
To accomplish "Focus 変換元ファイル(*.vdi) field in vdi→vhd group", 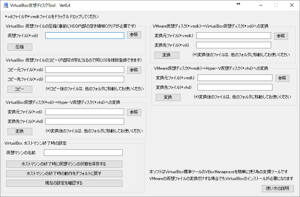I will tap(85, 112).
